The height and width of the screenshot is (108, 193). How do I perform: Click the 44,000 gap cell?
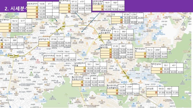pos(88,9)
